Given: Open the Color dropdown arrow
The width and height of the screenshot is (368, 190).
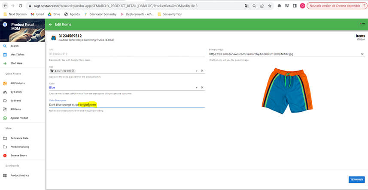Looking at the screenshot, I should (196, 88).
